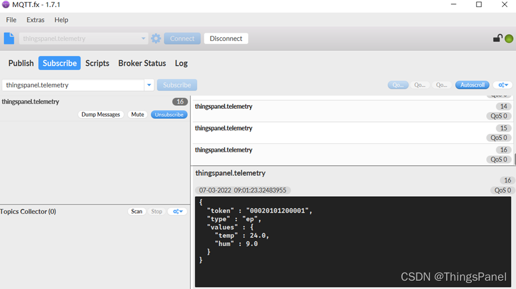The image size is (516, 289).
Task: Toggle the third QoS filter button
Action: [x=441, y=85]
